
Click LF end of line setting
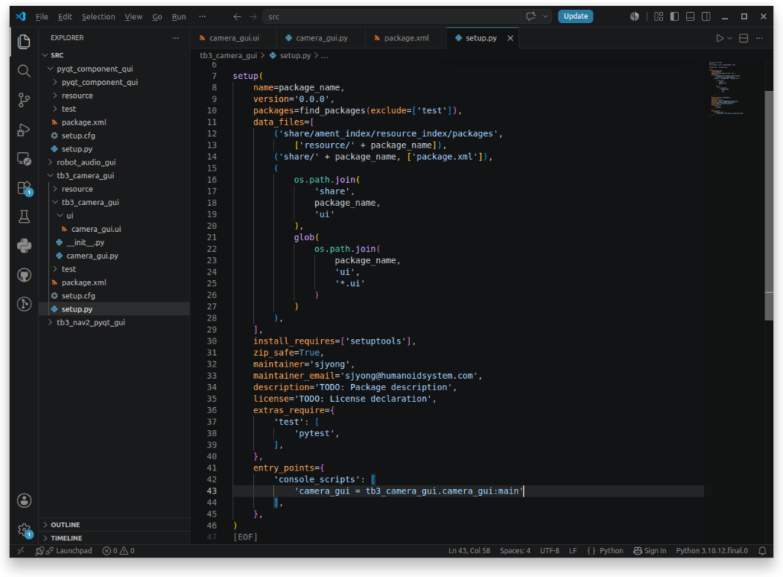(573, 550)
